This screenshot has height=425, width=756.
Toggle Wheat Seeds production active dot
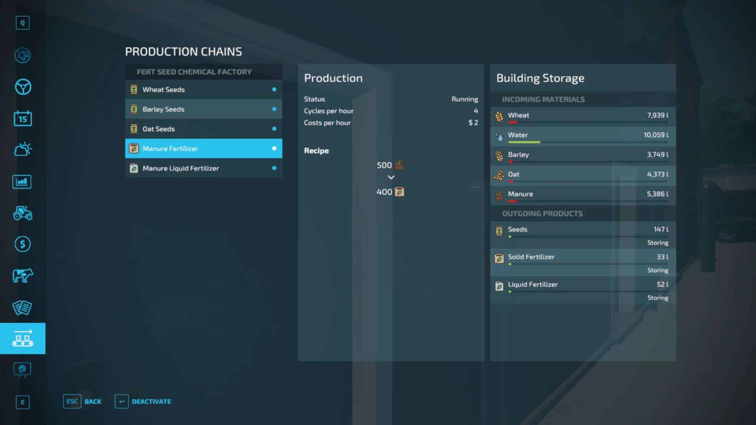274,89
